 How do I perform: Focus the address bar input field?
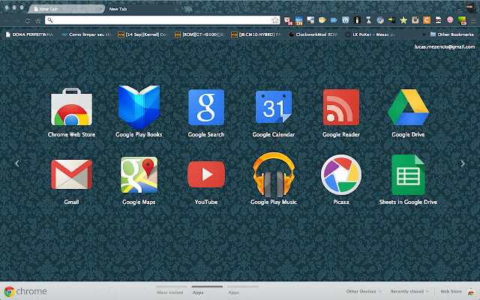pos(162,20)
